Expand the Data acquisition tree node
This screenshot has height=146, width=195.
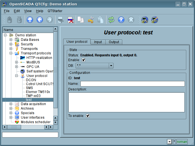tap(11, 104)
